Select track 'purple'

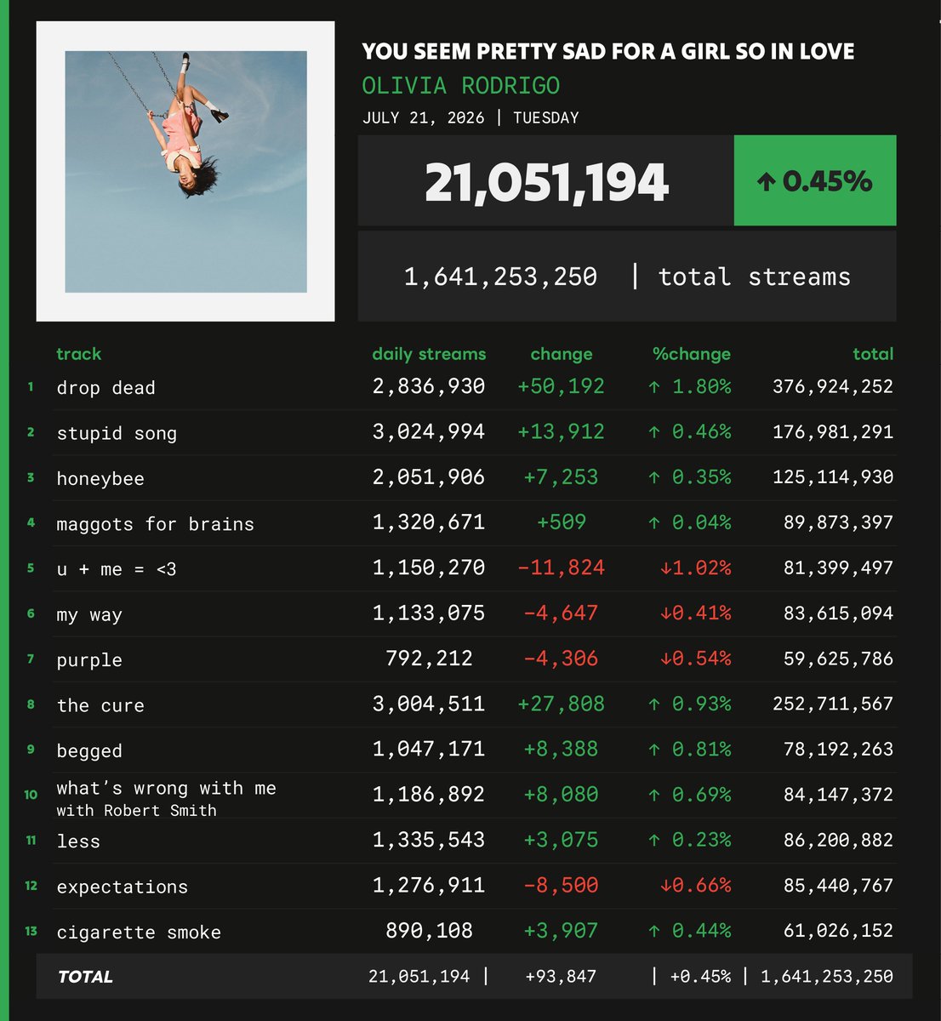coord(89,660)
